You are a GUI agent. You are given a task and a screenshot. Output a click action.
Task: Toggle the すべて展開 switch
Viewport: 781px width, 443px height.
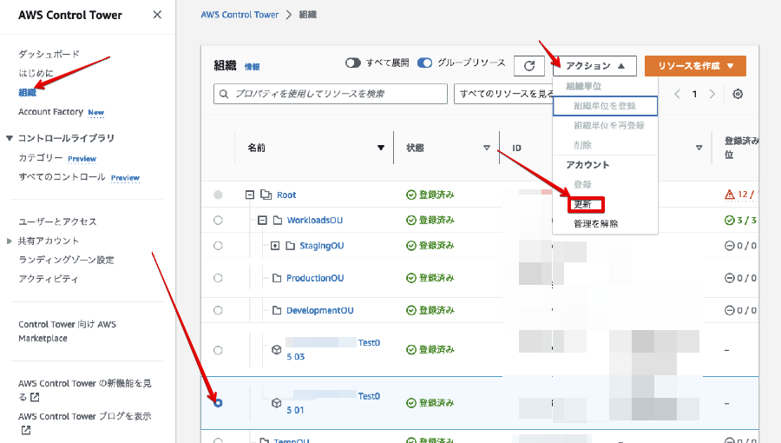coord(352,63)
